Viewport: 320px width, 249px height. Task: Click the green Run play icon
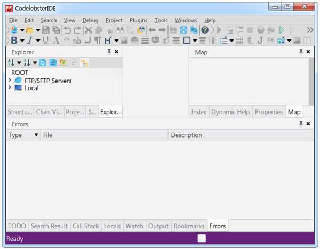pyautogui.click(x=282, y=30)
